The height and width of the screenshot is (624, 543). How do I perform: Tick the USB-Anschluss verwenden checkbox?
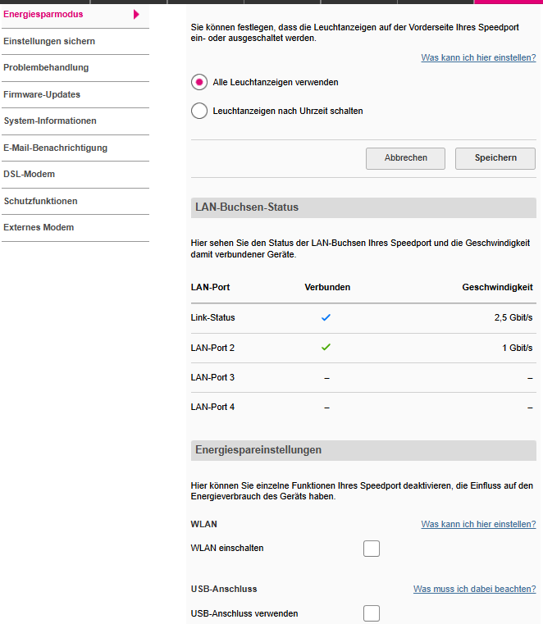372,613
